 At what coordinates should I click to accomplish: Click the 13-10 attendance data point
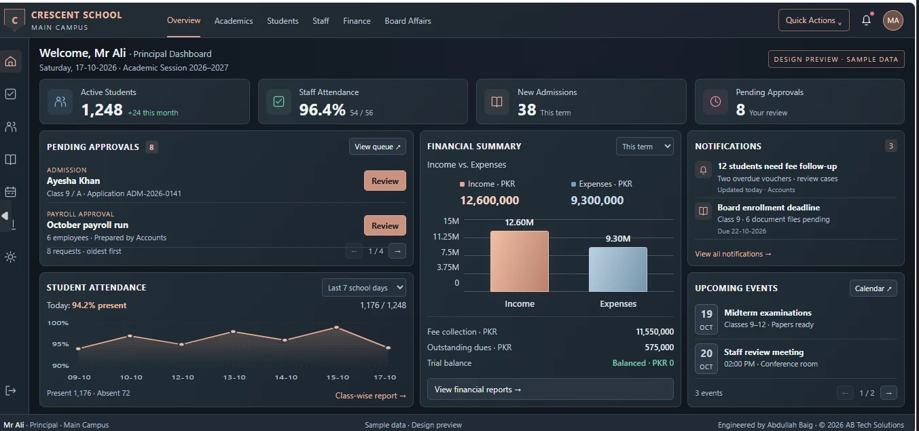pyautogui.click(x=233, y=332)
